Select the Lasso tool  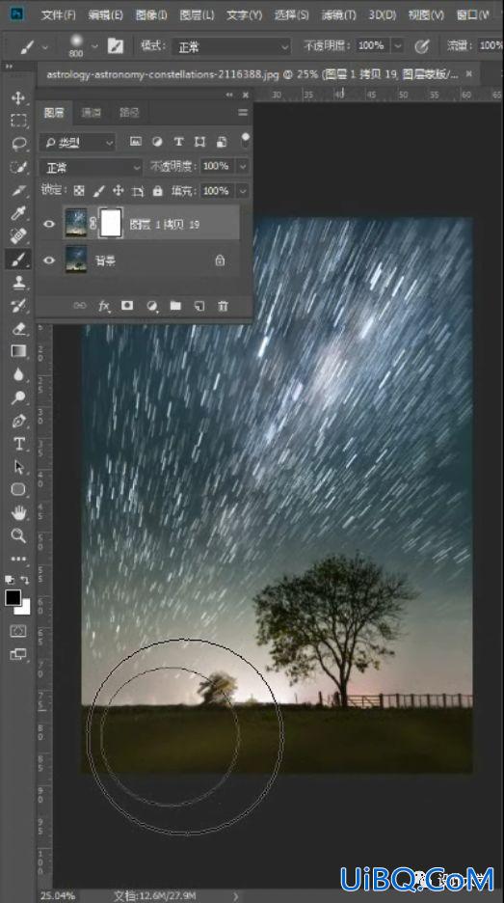(18, 144)
